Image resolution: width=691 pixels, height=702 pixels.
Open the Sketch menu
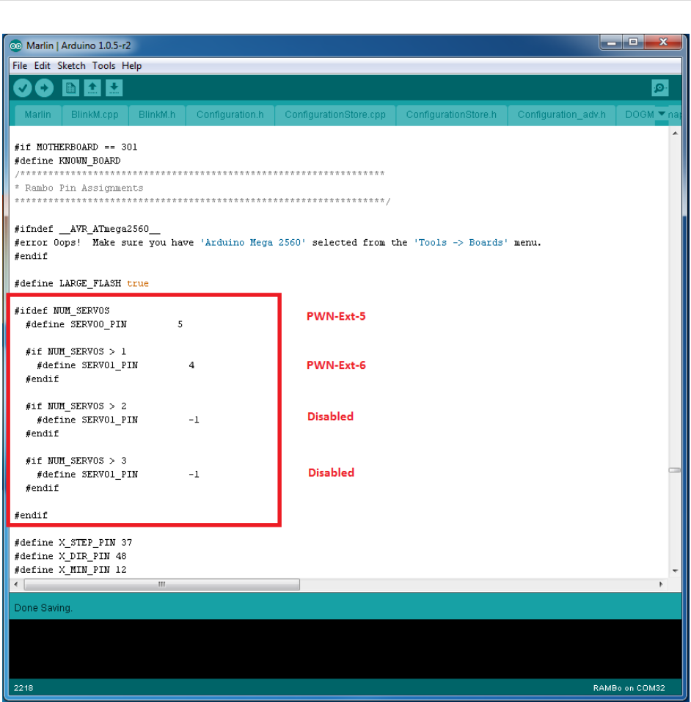tap(71, 66)
